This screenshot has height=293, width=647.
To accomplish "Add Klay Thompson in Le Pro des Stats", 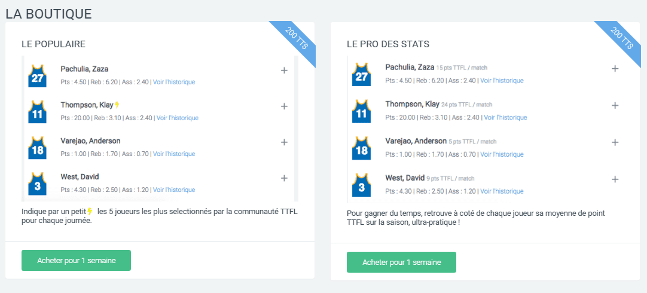I will pyautogui.click(x=615, y=106).
